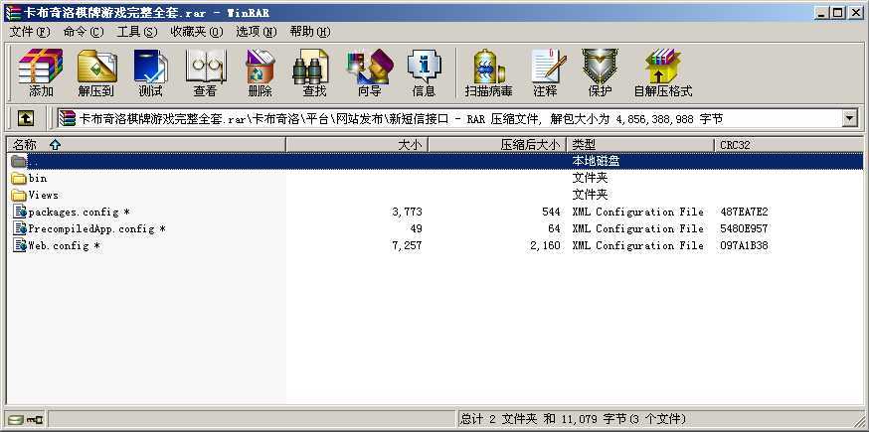The image size is (869, 432).
Task: Sort by Type (类型) column header
Action: (x=640, y=145)
